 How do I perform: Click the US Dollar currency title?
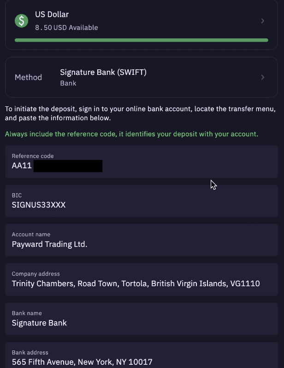(52, 15)
